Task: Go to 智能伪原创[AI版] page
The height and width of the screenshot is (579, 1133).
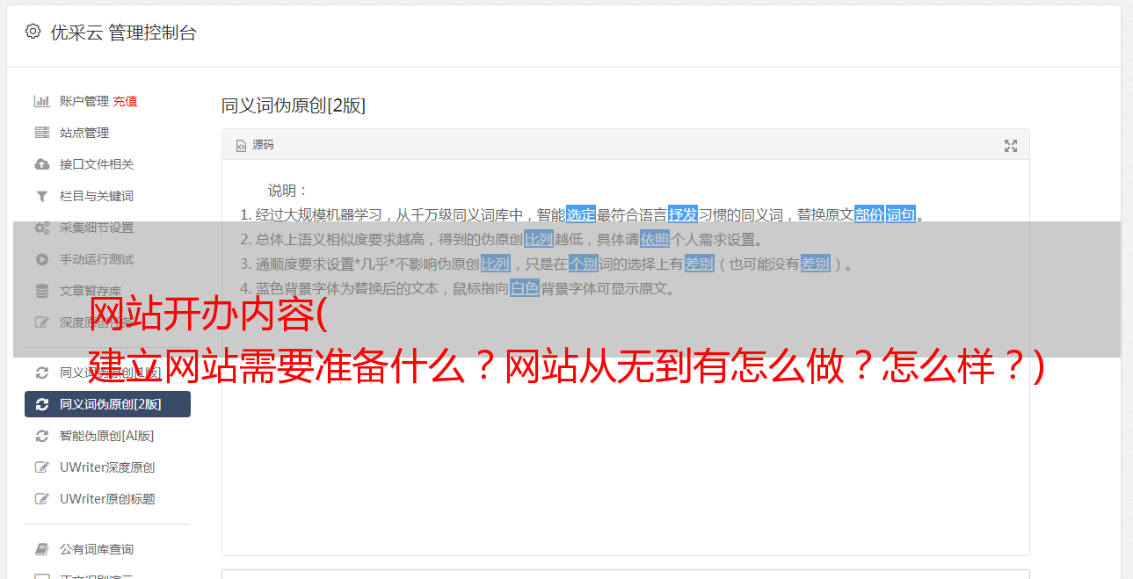Action: click(x=107, y=436)
